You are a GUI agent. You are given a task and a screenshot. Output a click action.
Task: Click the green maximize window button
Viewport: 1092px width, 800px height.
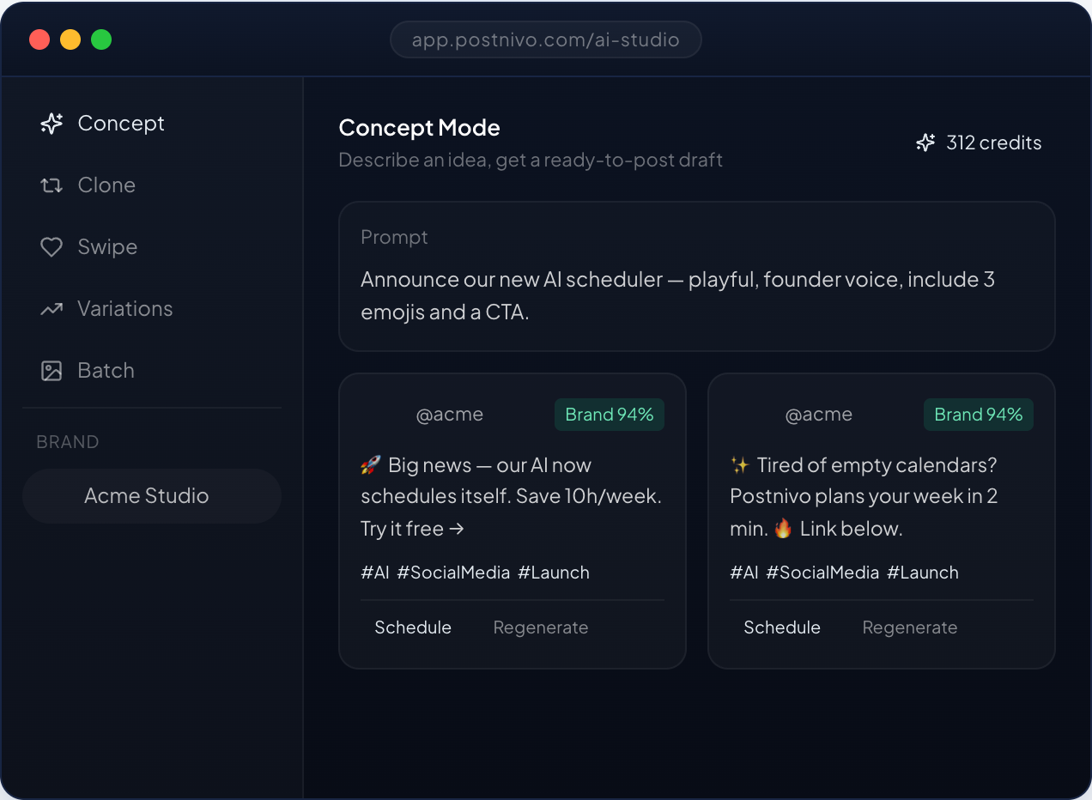click(101, 39)
